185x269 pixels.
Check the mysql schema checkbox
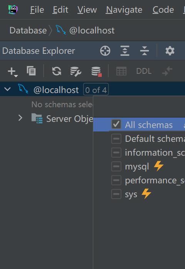[116, 166]
